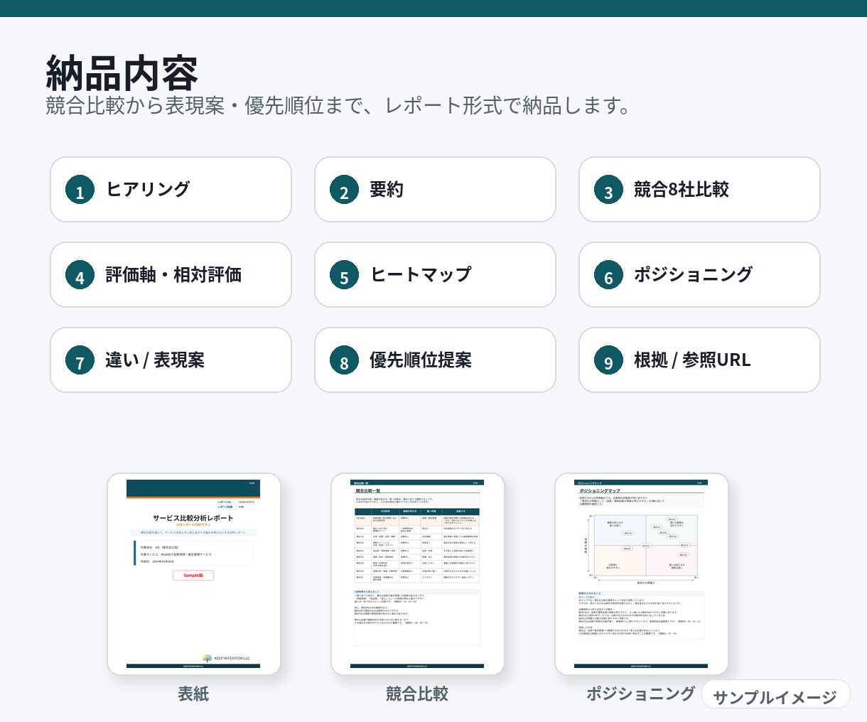867x722 pixels.
Task: Click number 1 circle badge
Action: pos(80,190)
